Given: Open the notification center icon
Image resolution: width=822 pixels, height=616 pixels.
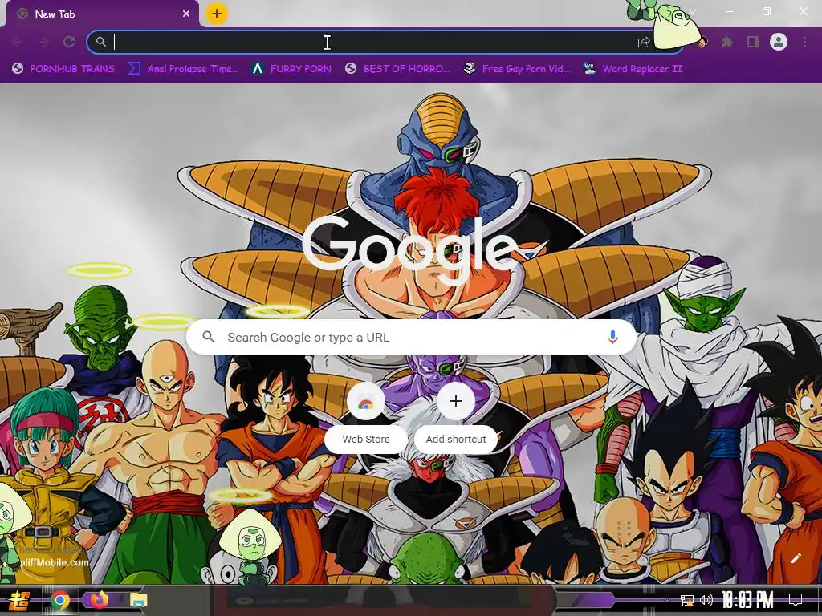Looking at the screenshot, I should coord(796,600).
